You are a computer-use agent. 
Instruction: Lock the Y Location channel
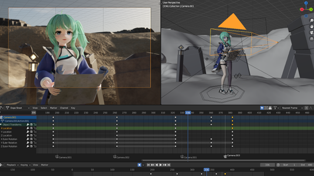click(x=35, y=132)
